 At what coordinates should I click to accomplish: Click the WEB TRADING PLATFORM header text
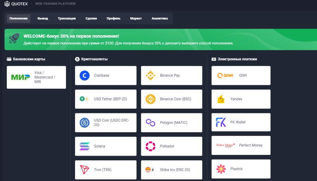pos(55,4)
